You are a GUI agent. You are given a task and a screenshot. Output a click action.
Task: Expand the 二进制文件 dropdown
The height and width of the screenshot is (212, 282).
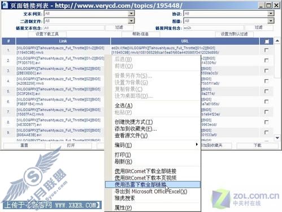coord(131,20)
